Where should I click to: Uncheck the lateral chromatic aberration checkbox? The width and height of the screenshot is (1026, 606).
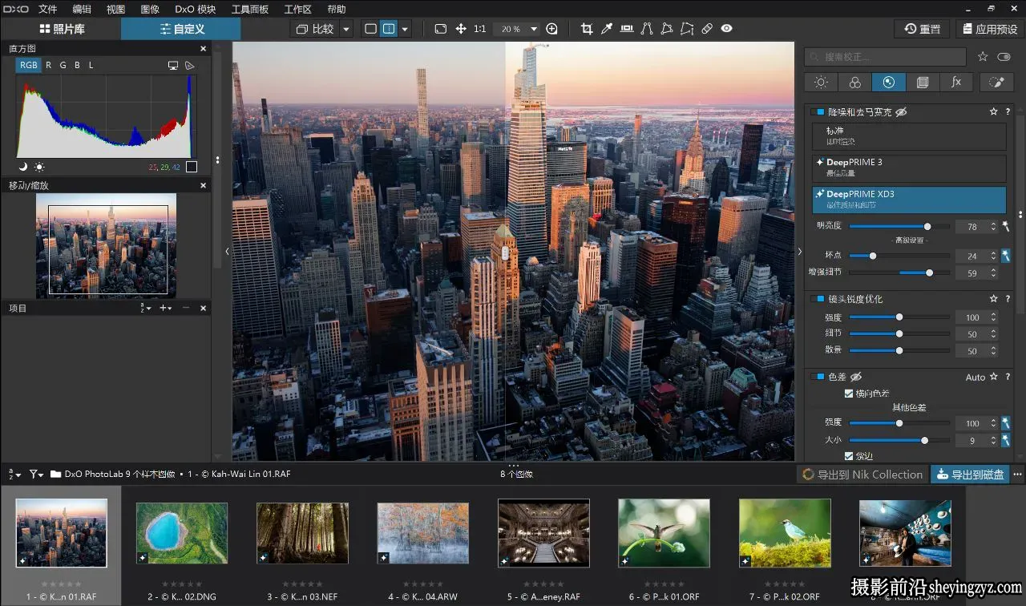pos(849,394)
